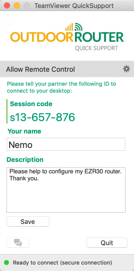Screen dimensions: 134x271
Task: Click the QUICK SUPPORT subtitle text
Action: (x=96, y=48)
